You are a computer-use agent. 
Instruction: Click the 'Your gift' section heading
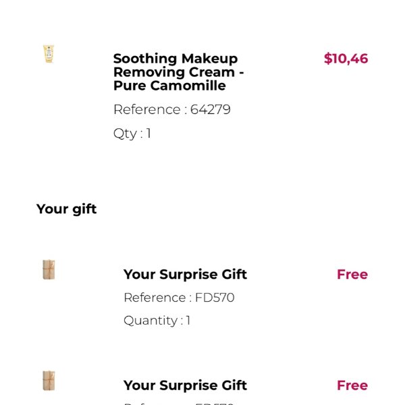click(66, 209)
